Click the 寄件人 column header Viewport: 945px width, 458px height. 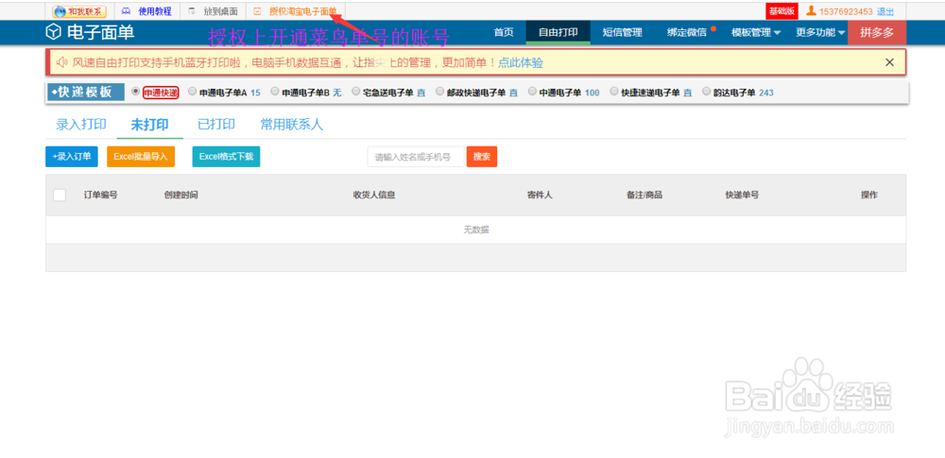(540, 195)
